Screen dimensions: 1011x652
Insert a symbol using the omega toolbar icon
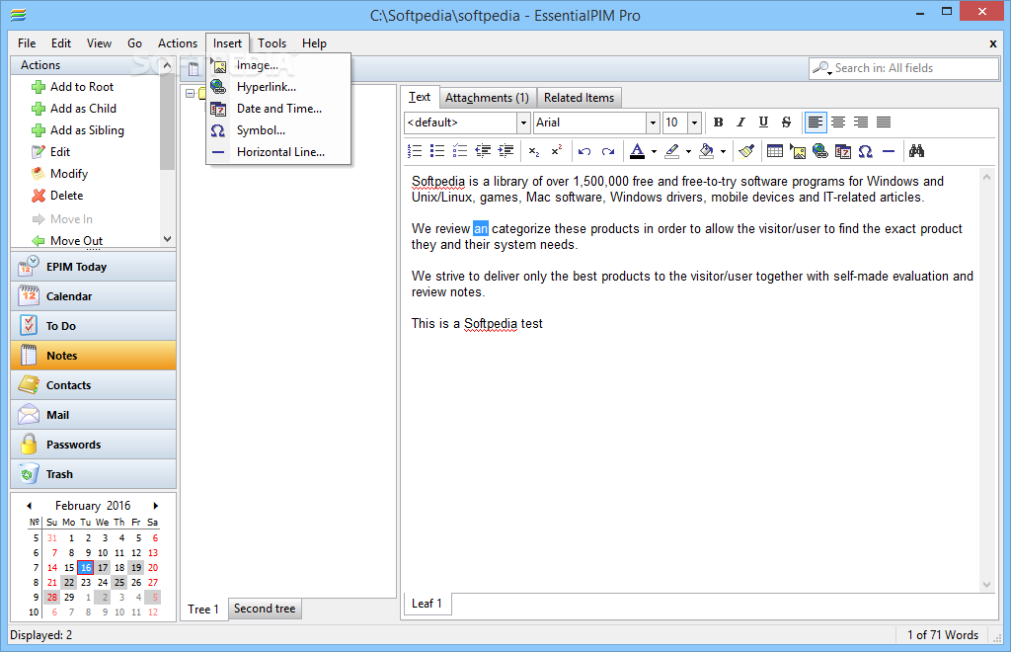[x=865, y=151]
